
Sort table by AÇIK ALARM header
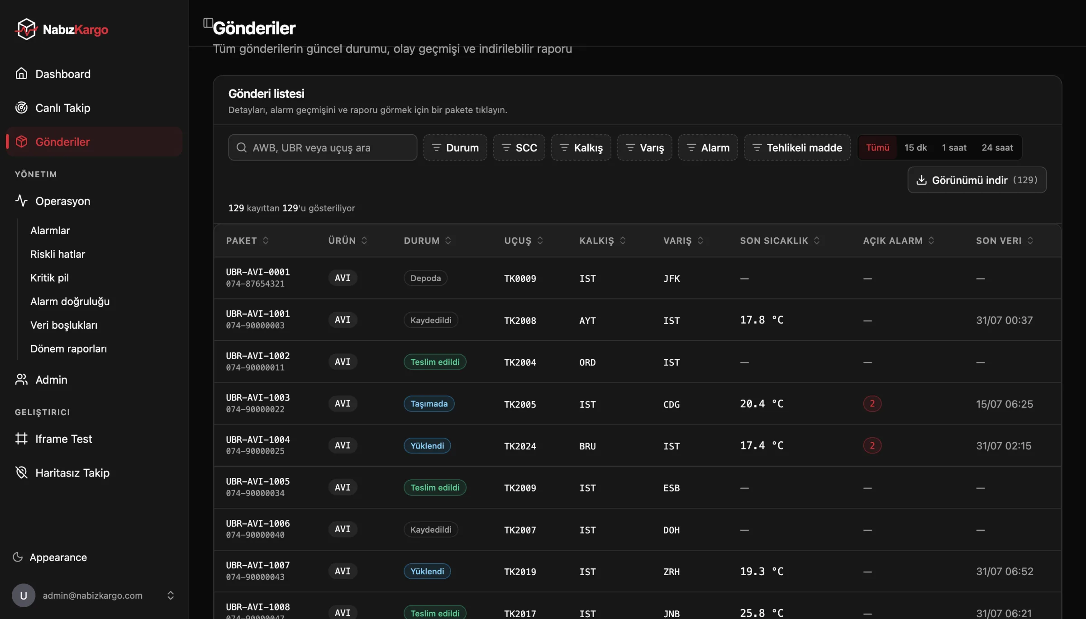point(898,241)
